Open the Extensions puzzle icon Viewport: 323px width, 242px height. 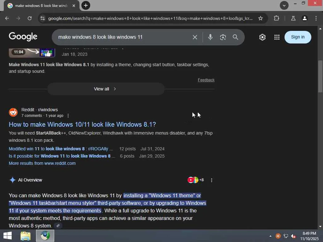tap(276, 18)
